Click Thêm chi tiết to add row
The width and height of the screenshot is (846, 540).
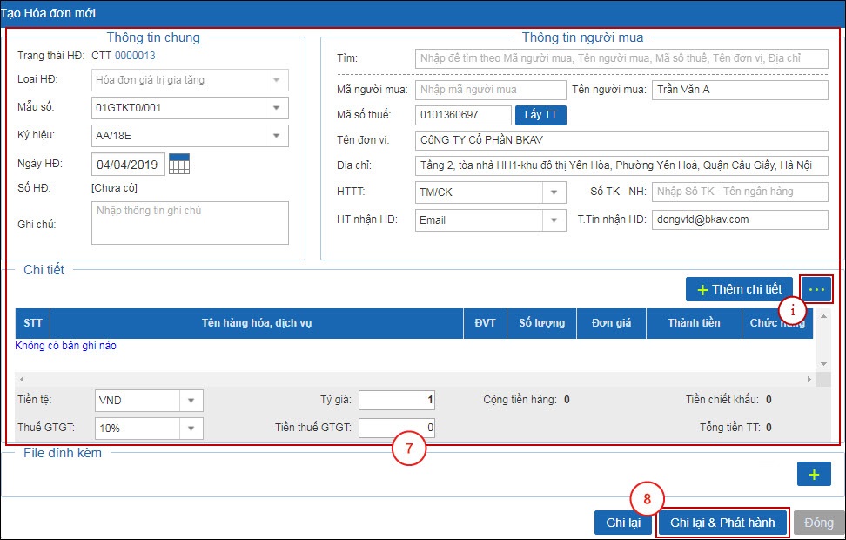pyautogui.click(x=739, y=289)
